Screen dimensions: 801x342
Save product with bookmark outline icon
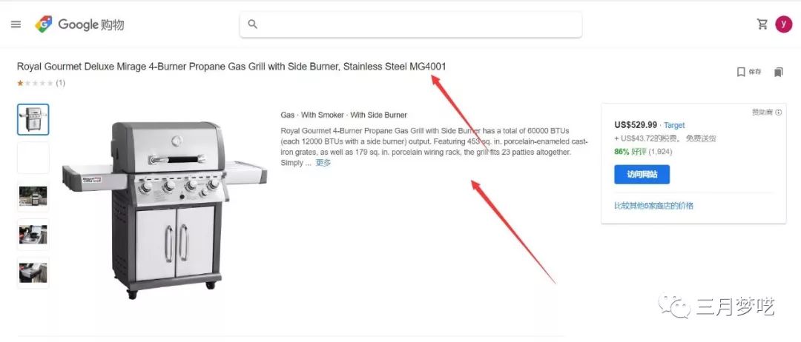pyautogui.click(x=749, y=72)
